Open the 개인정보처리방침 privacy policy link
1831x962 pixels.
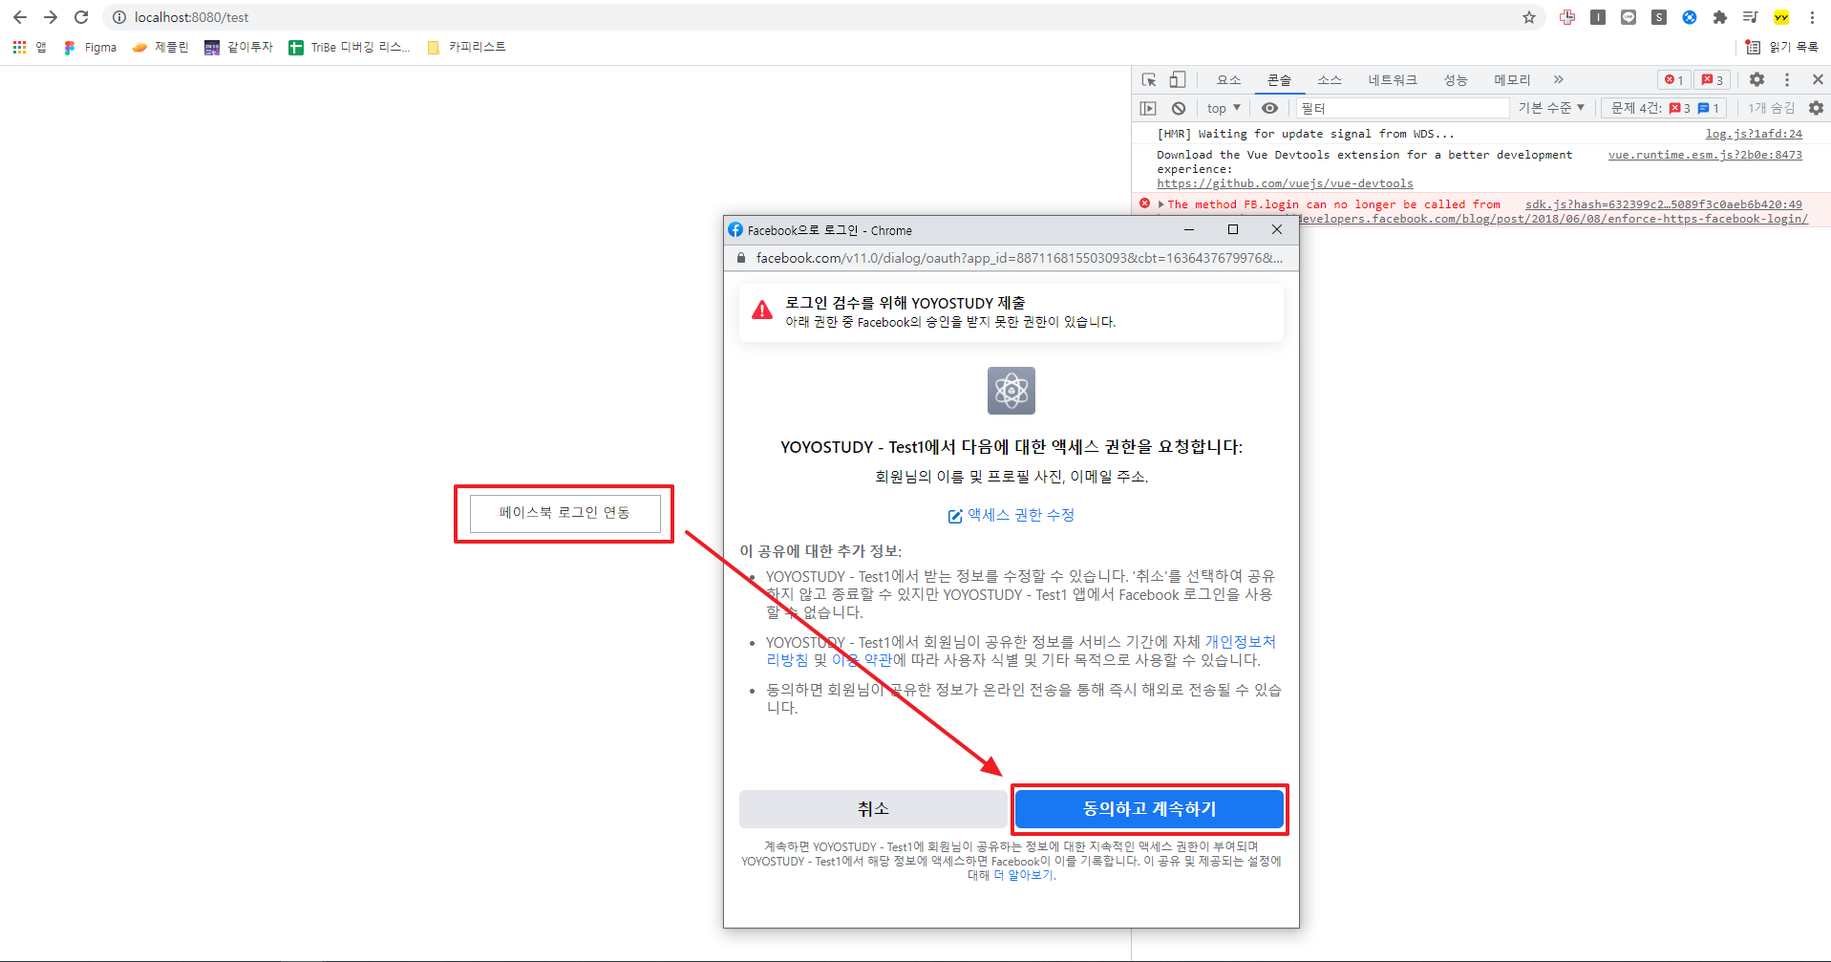[x=1240, y=642]
